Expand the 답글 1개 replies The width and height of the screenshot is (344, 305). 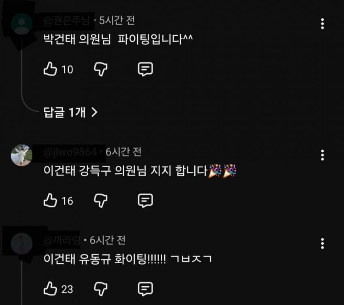70,113
